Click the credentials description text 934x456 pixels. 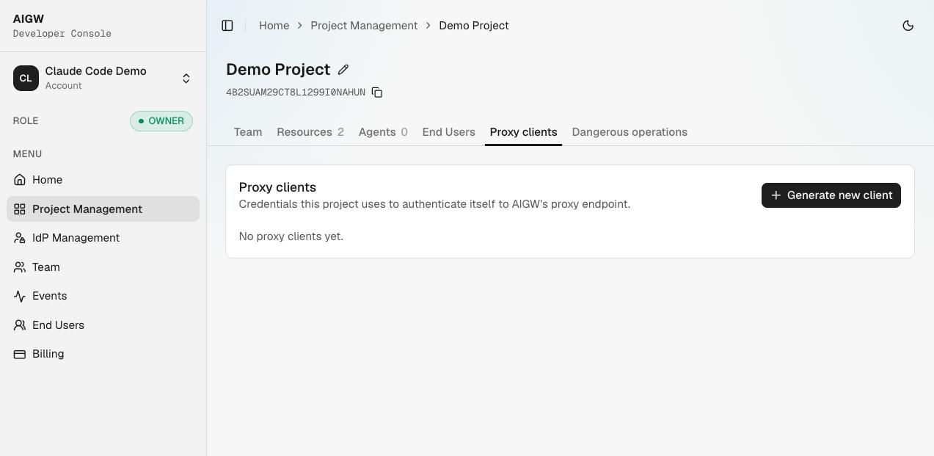click(434, 204)
